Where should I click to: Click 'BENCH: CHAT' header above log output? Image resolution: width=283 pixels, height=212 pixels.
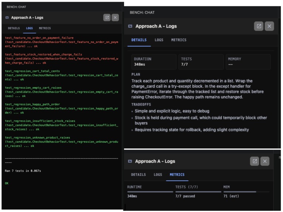tap(16, 7)
